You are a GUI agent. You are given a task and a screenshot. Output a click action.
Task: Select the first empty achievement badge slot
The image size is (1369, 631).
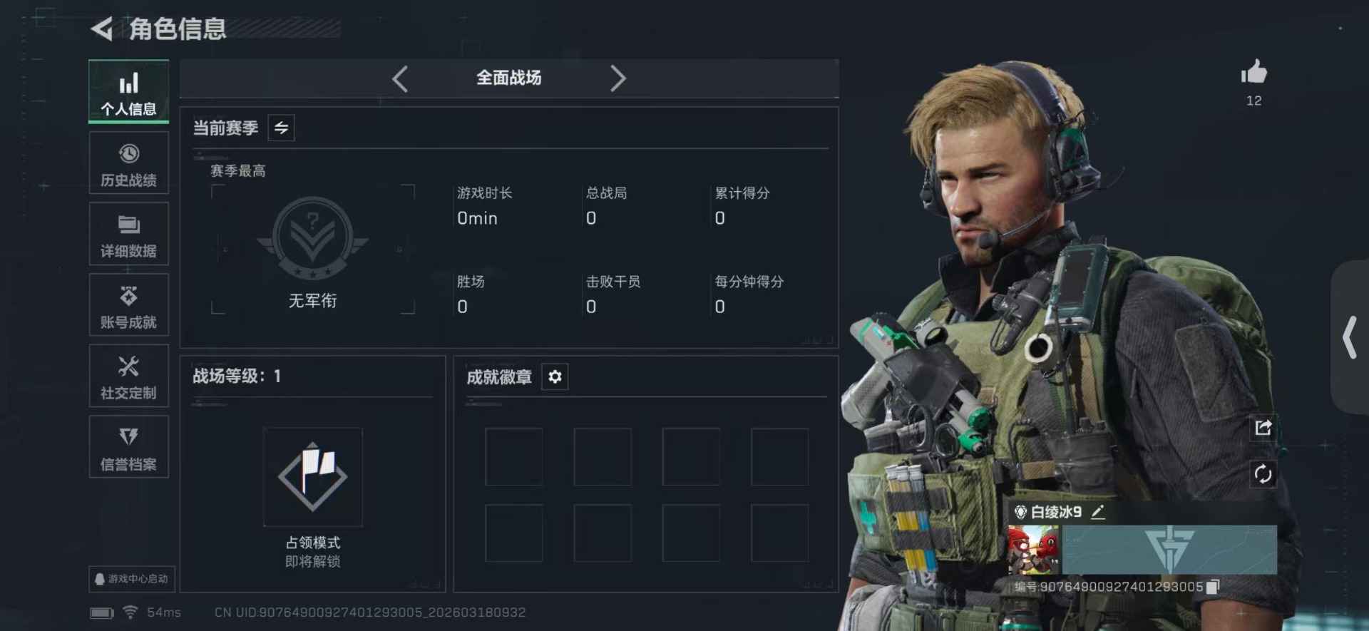513,456
